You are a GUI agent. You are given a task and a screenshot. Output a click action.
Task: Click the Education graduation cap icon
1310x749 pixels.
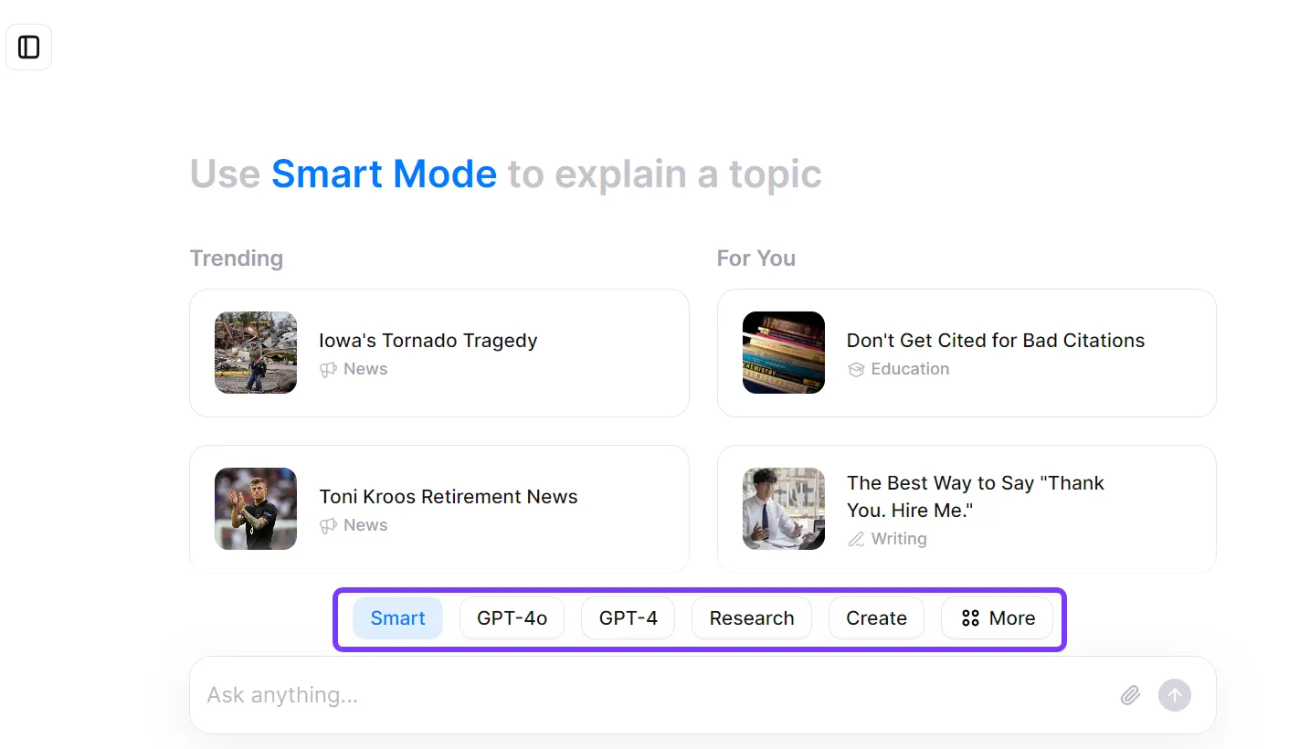click(856, 370)
